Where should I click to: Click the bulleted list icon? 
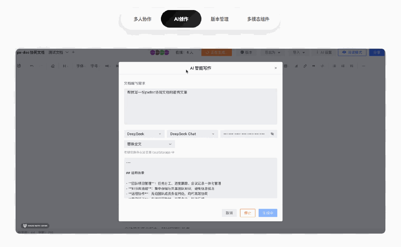[x=334, y=66]
